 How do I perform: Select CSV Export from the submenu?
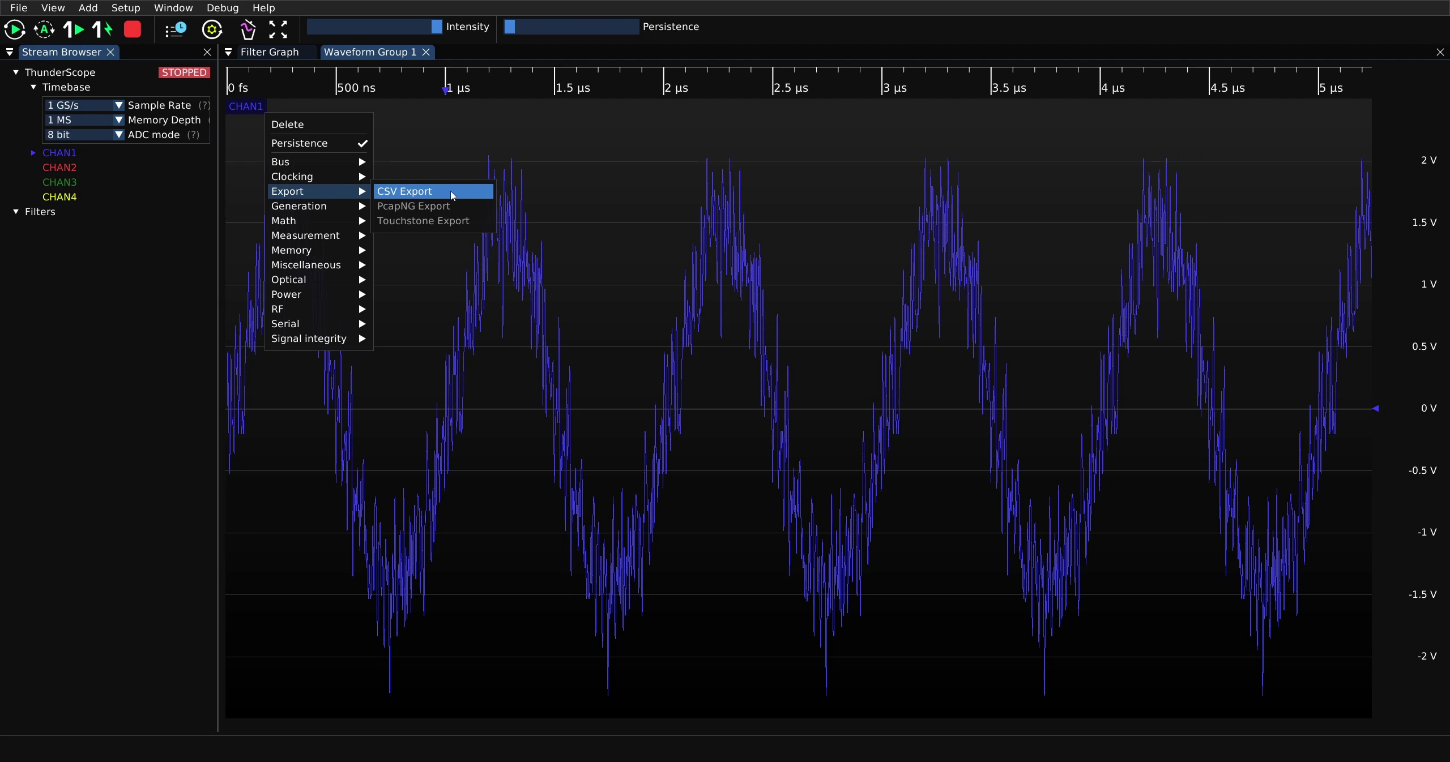(x=433, y=191)
